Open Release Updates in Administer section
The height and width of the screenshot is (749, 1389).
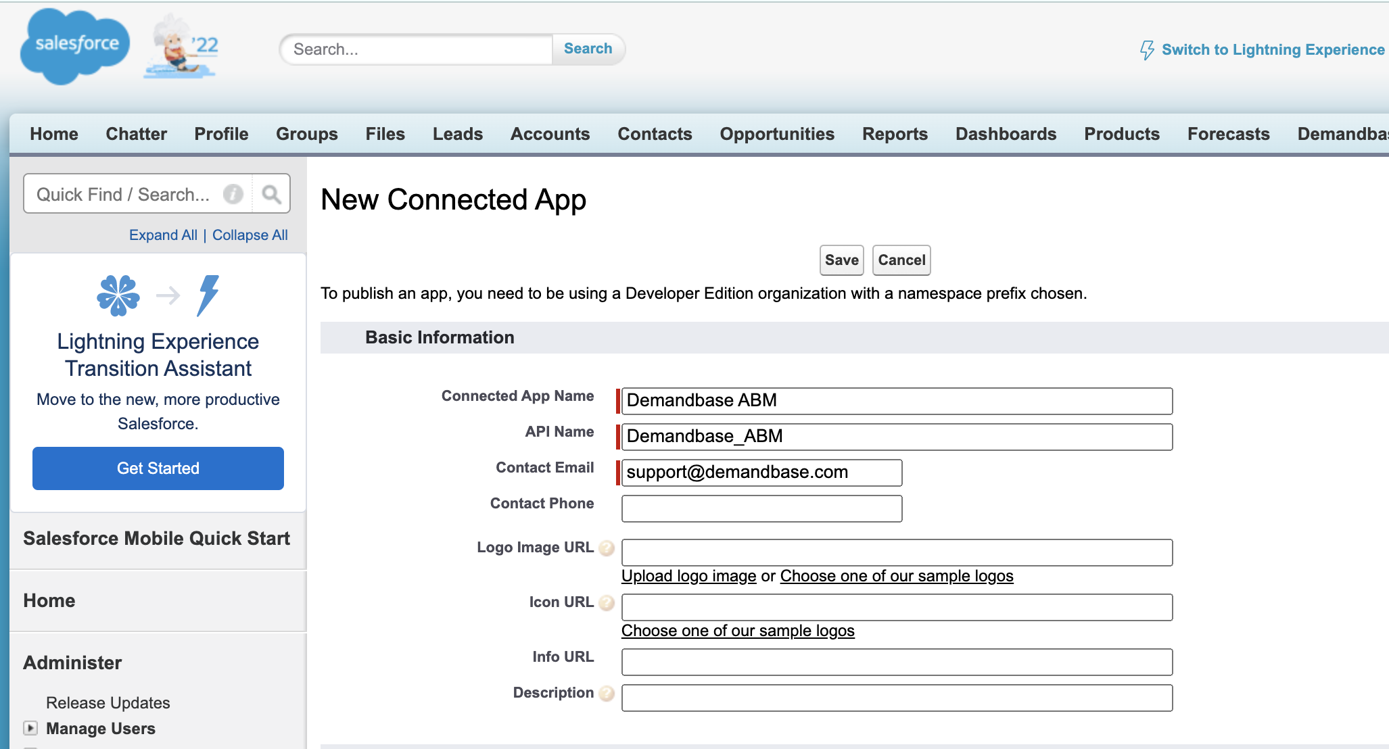(108, 703)
